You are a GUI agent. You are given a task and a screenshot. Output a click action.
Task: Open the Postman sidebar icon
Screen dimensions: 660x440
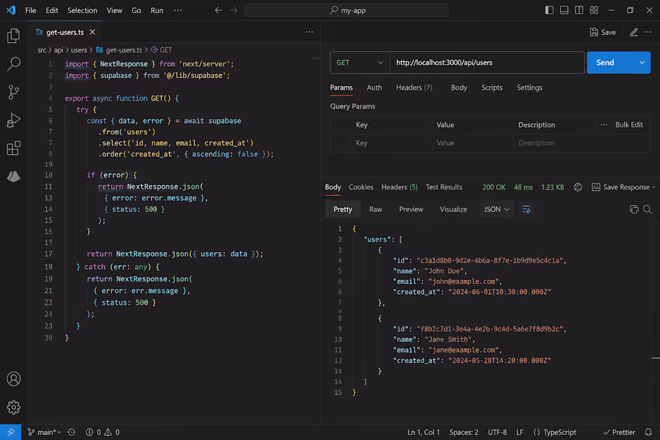13,176
